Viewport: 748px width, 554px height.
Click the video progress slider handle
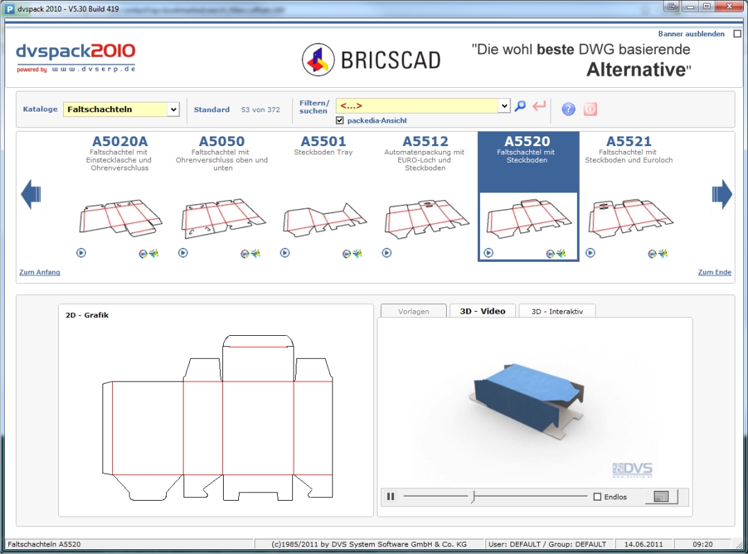(x=474, y=496)
